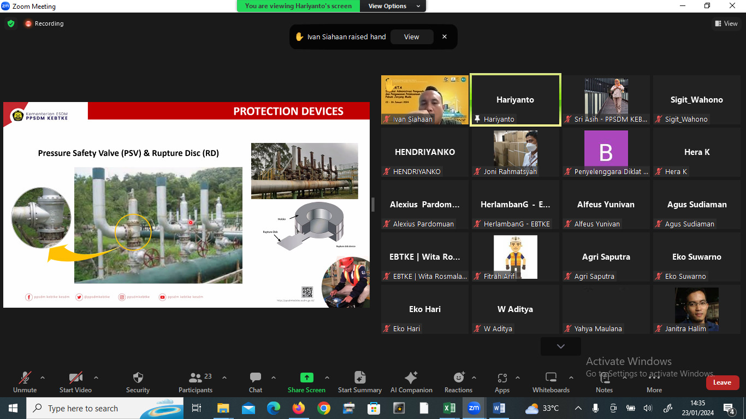Screen dimensions: 746x419
Task: Click View on raised hand notification
Action: point(412,37)
